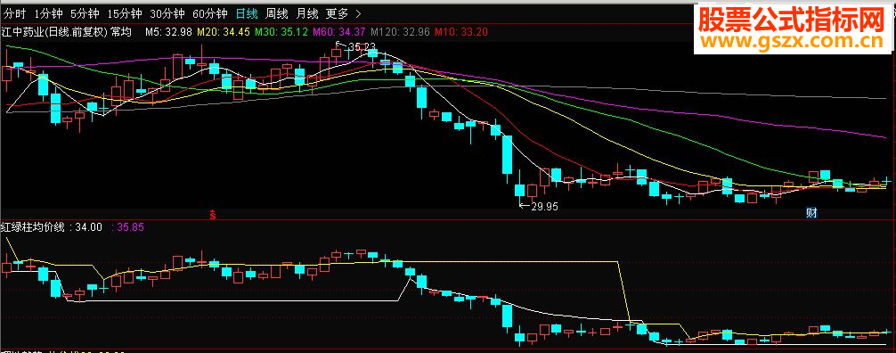Click the 常均 moving average label
This screenshot has width=896, height=353.
point(121,33)
